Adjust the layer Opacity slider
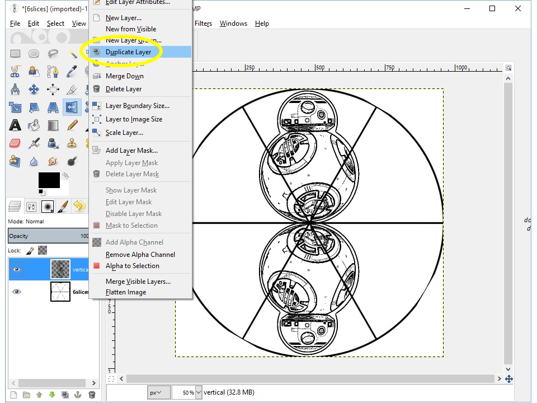The height and width of the screenshot is (403, 537). [x=49, y=236]
